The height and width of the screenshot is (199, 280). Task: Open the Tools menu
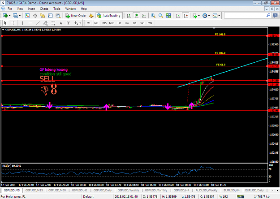(x=57, y=9)
